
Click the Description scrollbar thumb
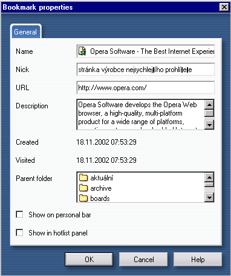click(x=209, y=113)
